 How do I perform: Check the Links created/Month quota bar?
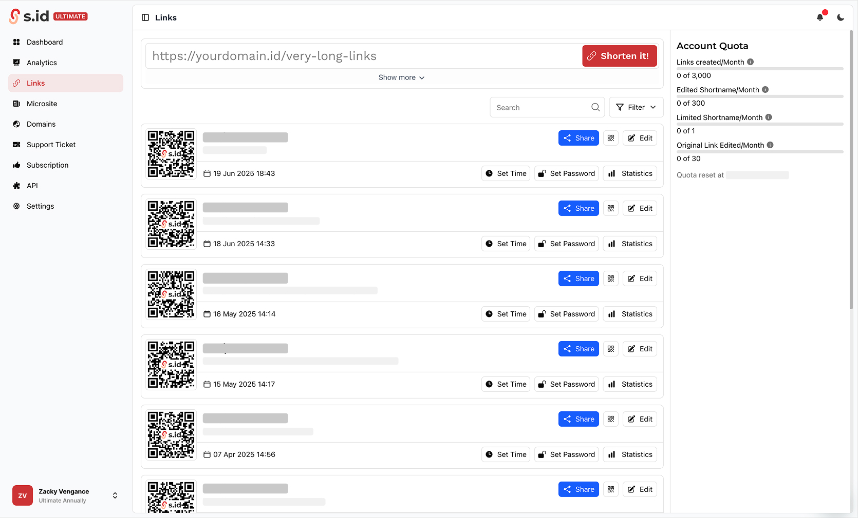(759, 68)
